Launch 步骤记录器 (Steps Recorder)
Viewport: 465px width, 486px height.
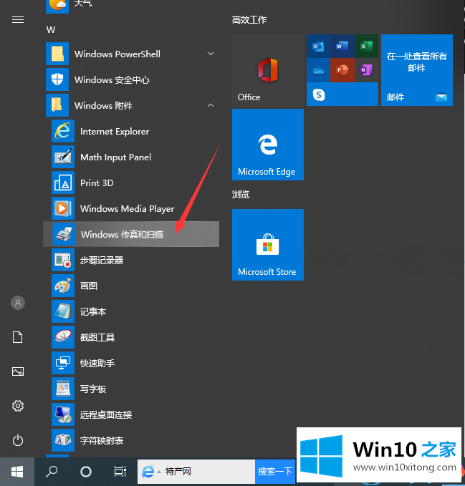click(x=131, y=260)
